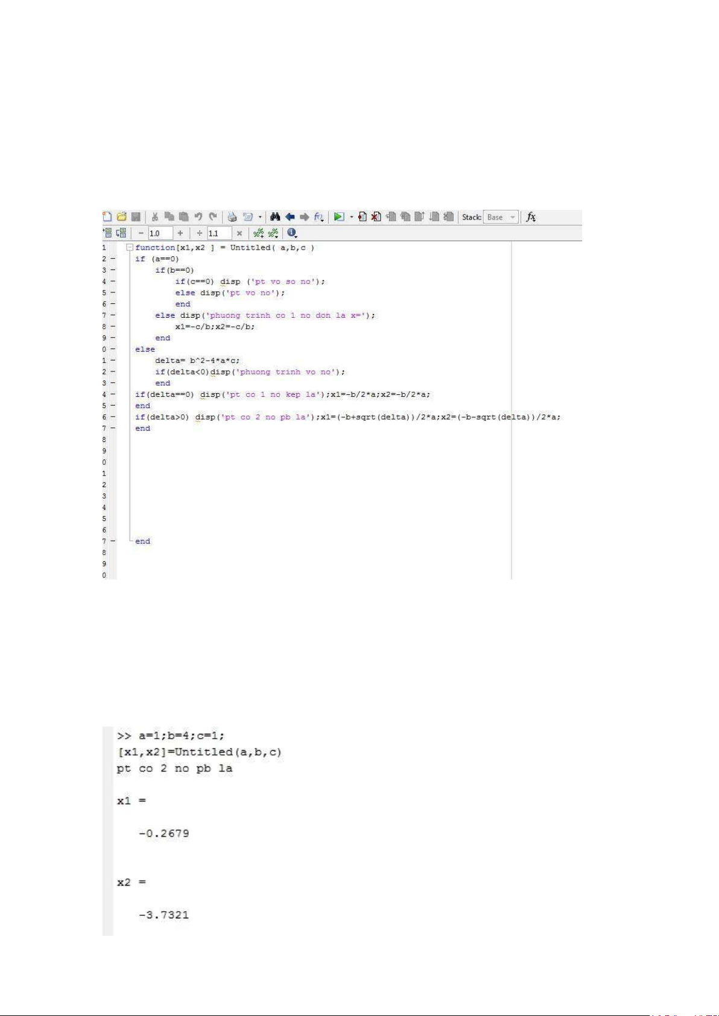The height and width of the screenshot is (1016, 719).
Task: Click the Set/clear breakpoint icon
Action: 363,217
